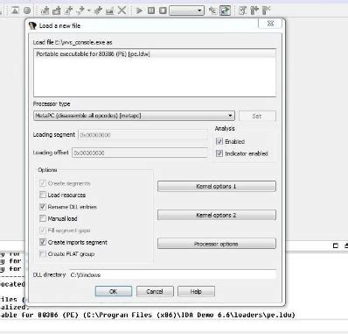Click the output window float square icon

(336, 245)
